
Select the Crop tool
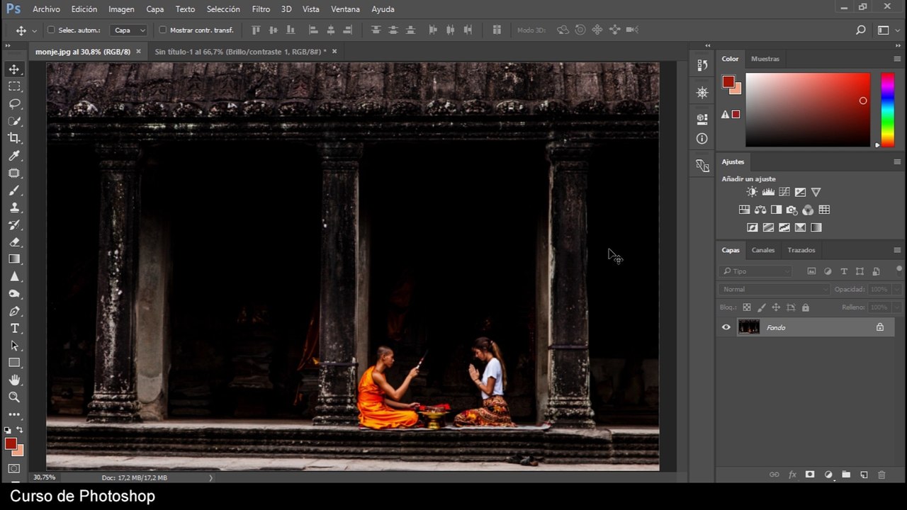point(14,138)
